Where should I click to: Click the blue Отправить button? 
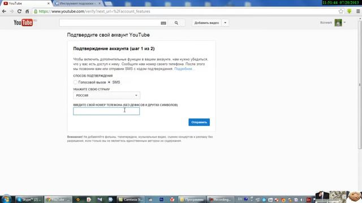199,122
